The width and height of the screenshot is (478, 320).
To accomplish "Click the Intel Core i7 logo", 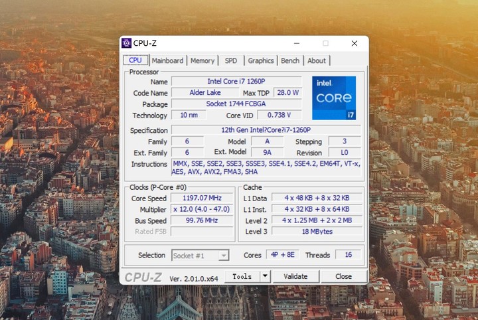I will pyautogui.click(x=334, y=98).
